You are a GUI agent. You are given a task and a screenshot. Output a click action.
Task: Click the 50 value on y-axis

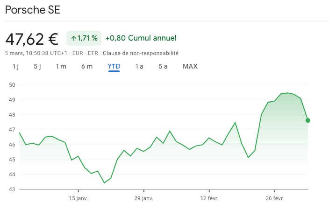pyautogui.click(x=12, y=85)
